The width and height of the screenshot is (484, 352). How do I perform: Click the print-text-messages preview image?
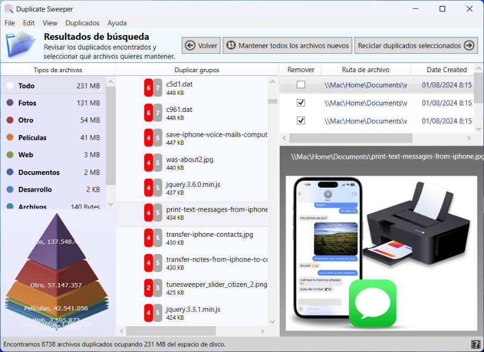tap(381, 252)
